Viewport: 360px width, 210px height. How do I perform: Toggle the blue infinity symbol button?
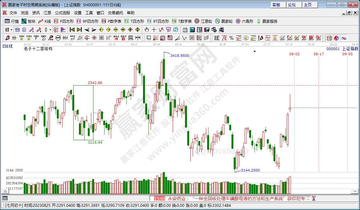(344, 38)
